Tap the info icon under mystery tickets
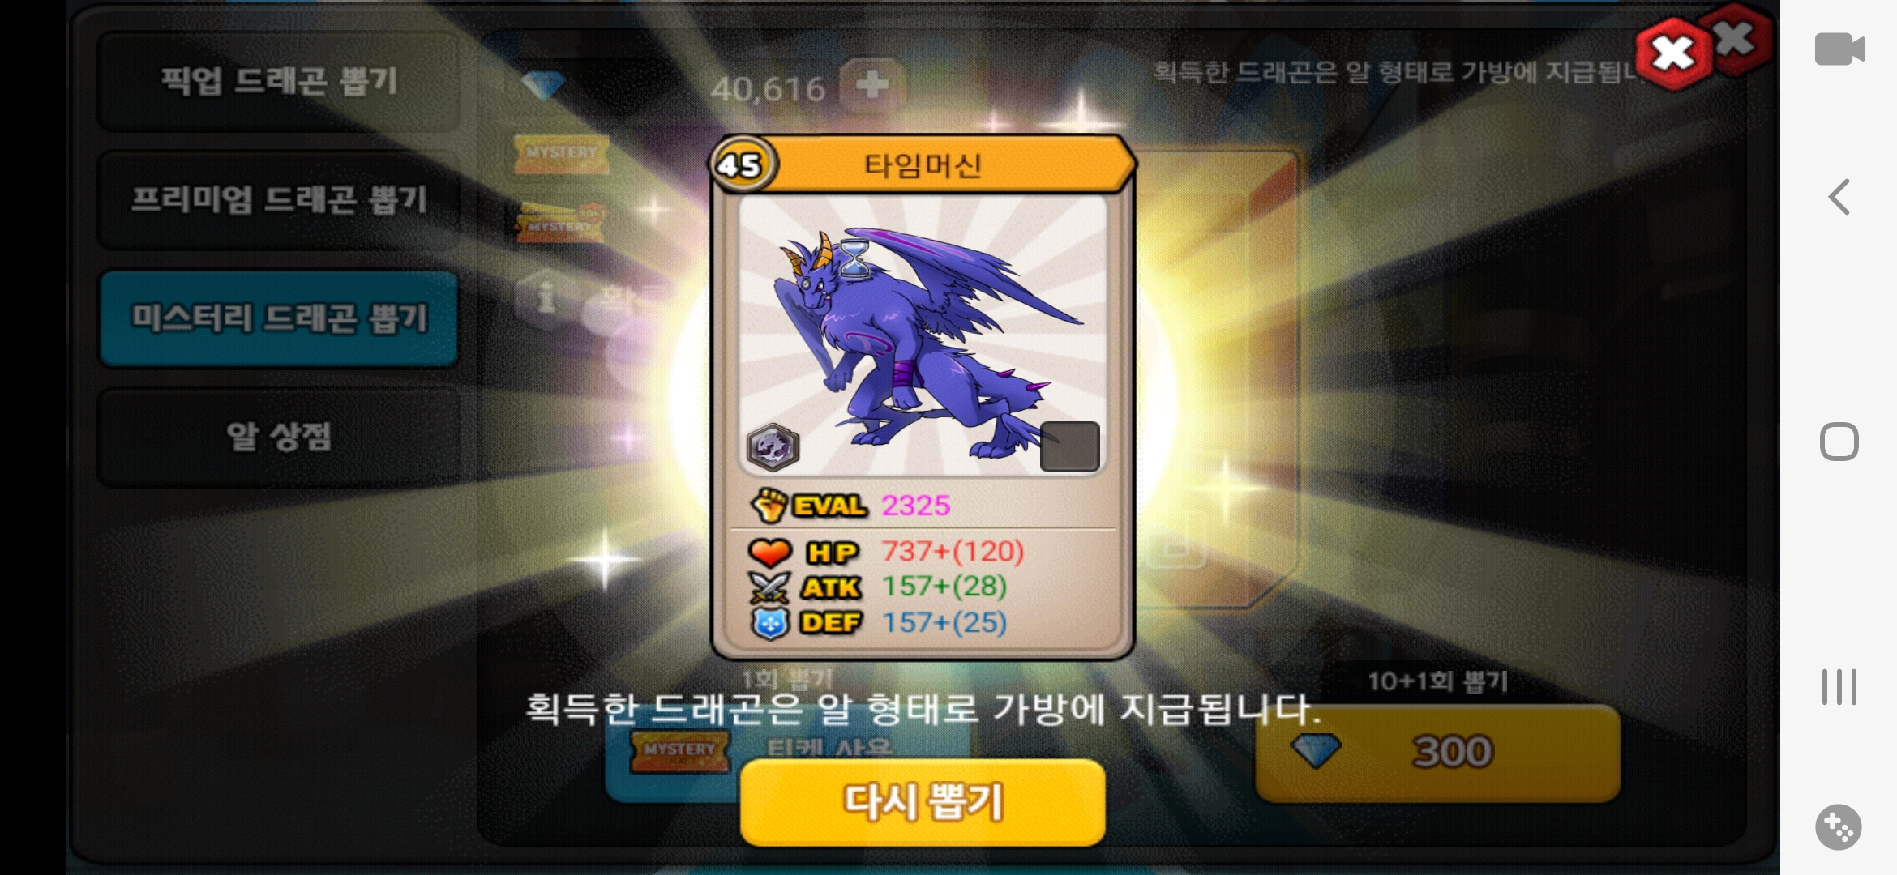This screenshot has height=875, width=1897. point(546,297)
